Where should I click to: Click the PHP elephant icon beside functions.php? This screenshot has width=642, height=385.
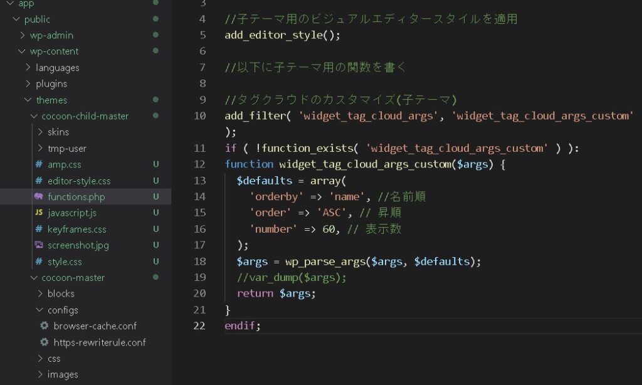pyautogui.click(x=39, y=197)
